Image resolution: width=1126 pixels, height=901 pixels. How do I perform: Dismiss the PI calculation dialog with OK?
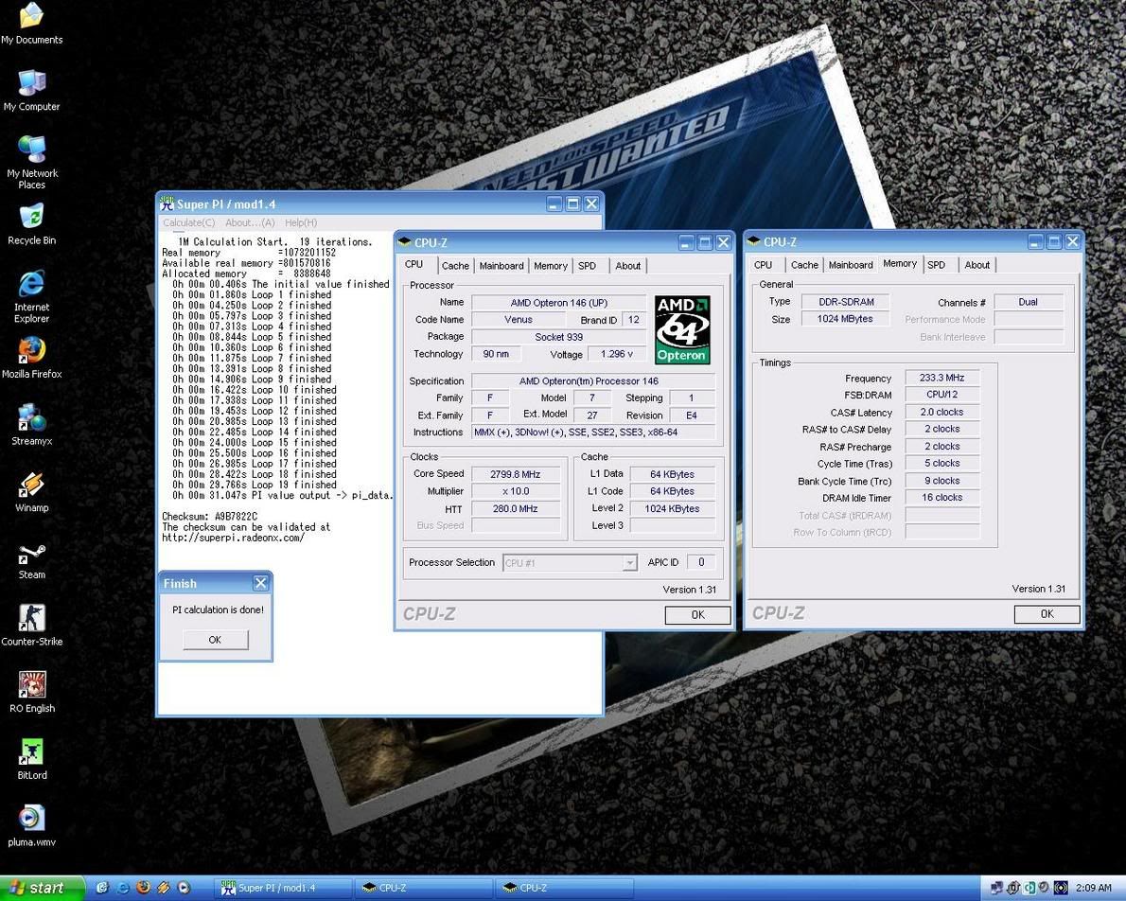pyautogui.click(x=215, y=640)
